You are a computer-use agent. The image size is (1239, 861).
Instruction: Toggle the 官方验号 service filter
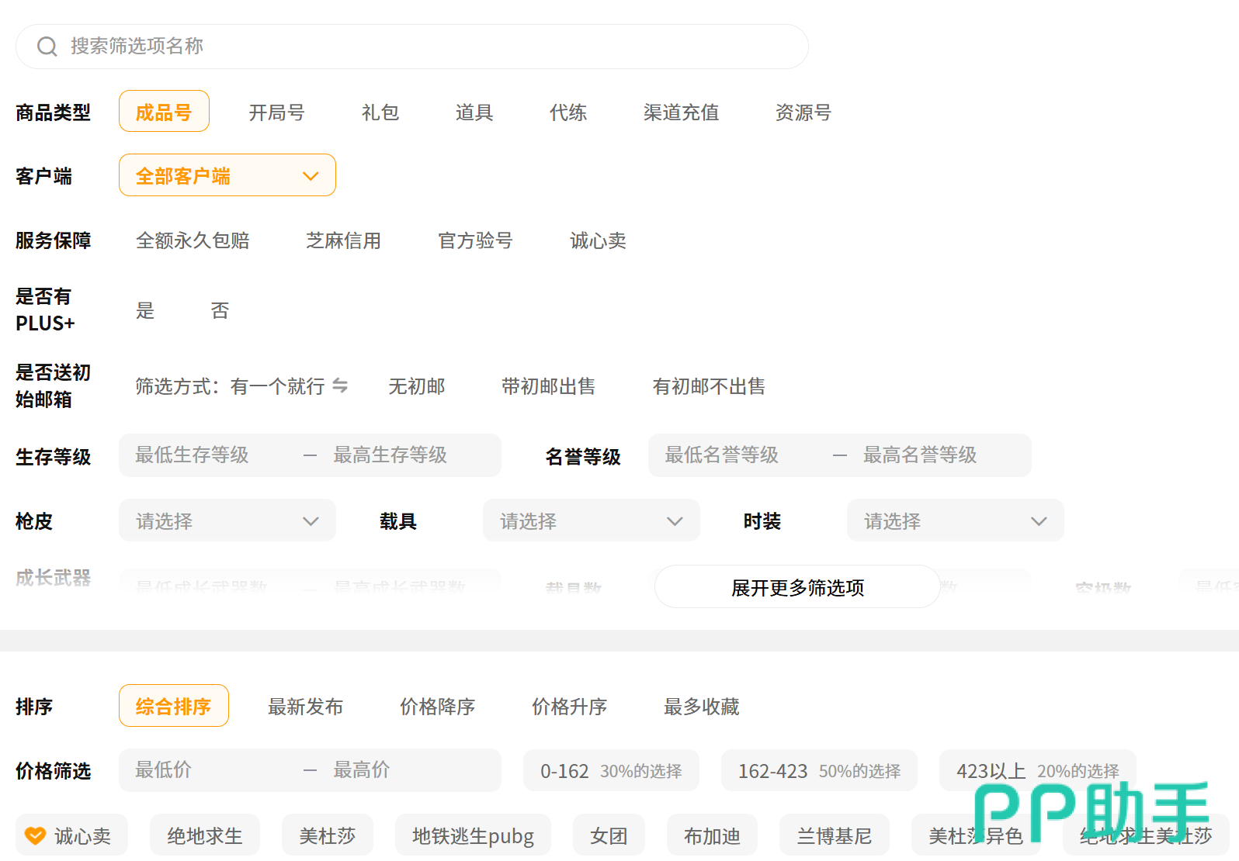point(475,240)
